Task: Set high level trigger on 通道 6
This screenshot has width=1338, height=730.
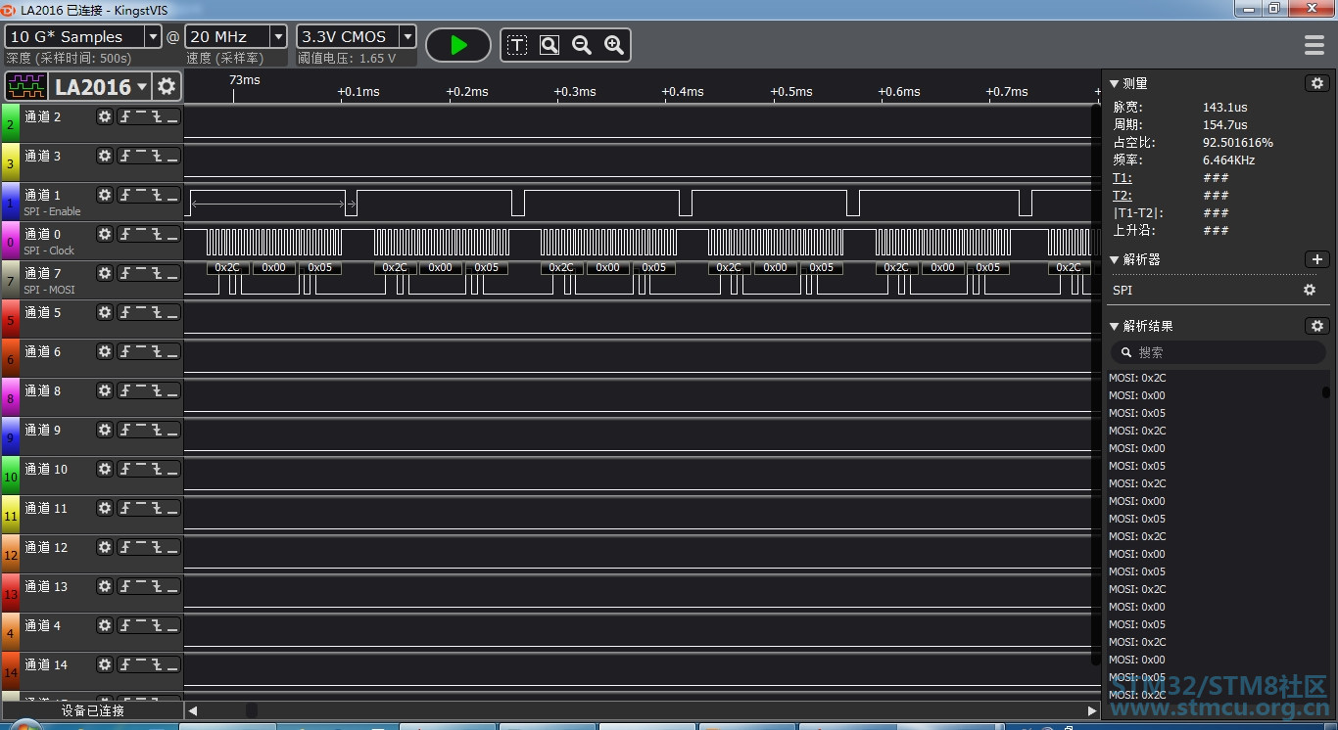Action: tap(141, 351)
